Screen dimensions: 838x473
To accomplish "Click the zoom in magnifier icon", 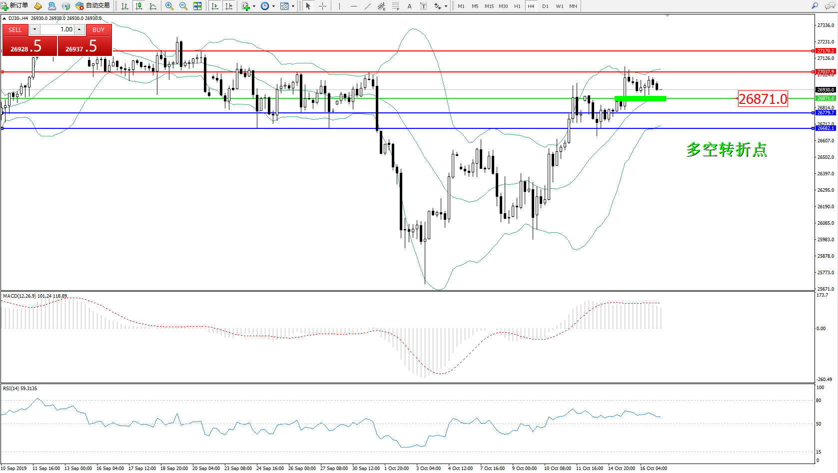I will coord(169,6).
